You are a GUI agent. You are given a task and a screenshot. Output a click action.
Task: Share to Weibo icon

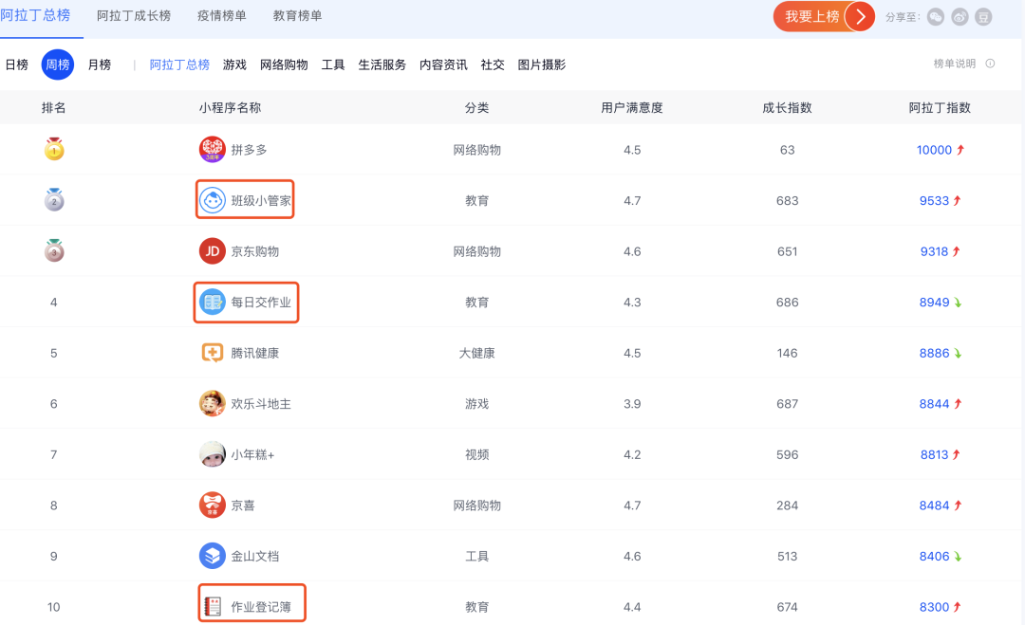[960, 17]
